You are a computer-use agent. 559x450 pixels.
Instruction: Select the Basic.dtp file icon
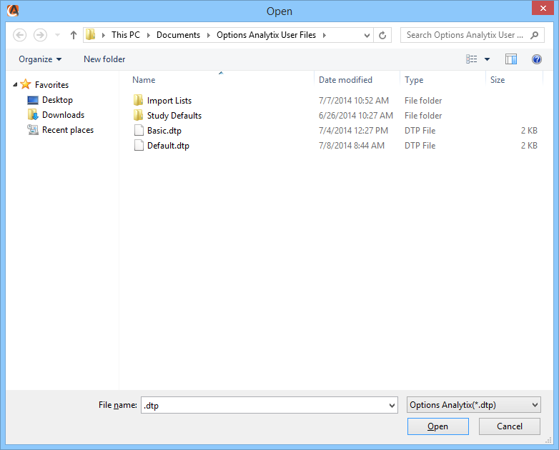click(x=139, y=131)
